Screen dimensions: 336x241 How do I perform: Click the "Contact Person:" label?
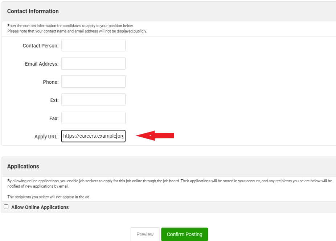[x=40, y=46]
